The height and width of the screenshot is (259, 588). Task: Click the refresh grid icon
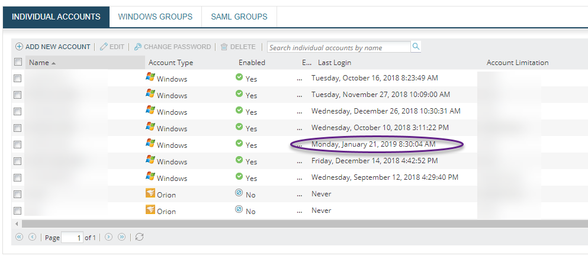[x=140, y=237]
